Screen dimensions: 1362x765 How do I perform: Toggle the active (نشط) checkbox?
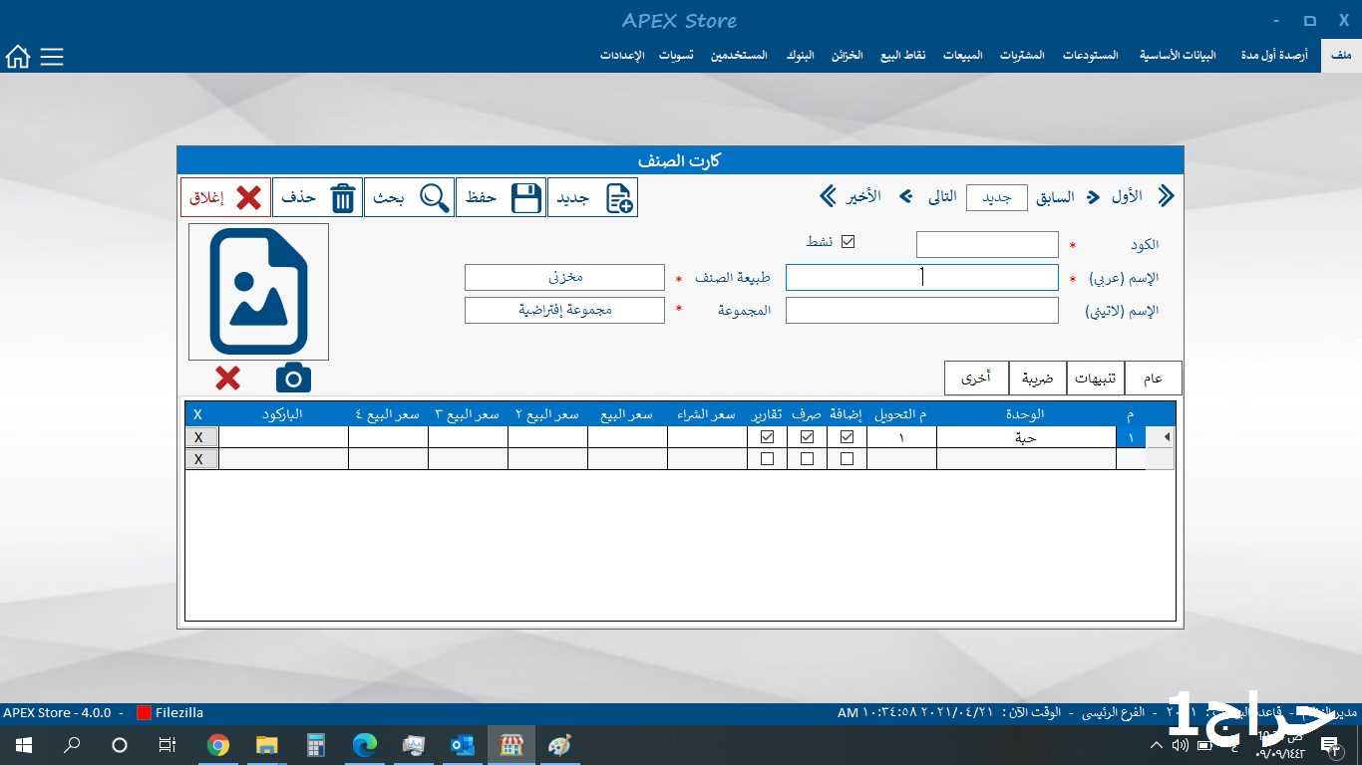(849, 242)
